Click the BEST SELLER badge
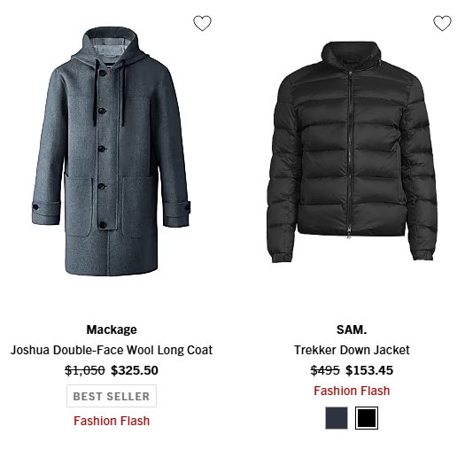Image resolution: width=465 pixels, height=465 pixels. point(112,396)
